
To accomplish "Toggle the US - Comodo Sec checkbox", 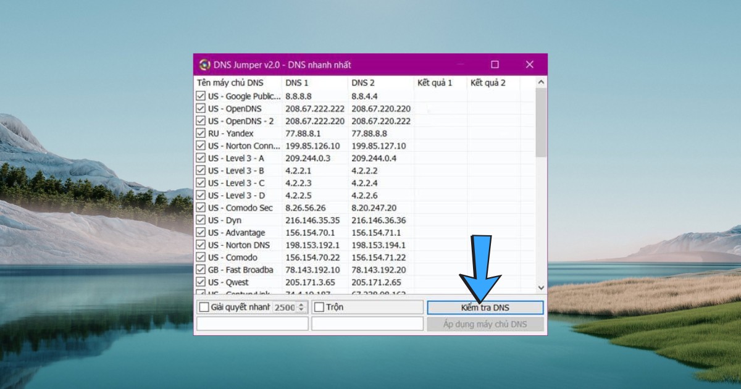I will (201, 208).
